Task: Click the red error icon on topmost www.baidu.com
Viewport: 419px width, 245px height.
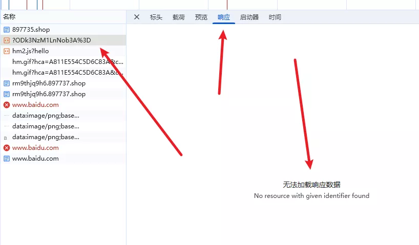Action: (x=7, y=105)
